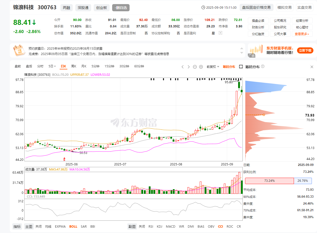Switch to 15分钟 chart
The width and height of the screenshot is (317, 233).
click(109, 66)
